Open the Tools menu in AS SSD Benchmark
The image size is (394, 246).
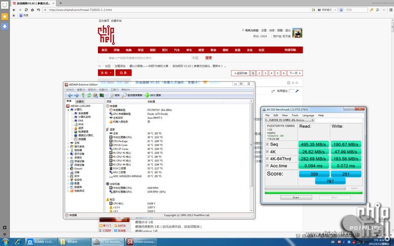(x=295, y=115)
